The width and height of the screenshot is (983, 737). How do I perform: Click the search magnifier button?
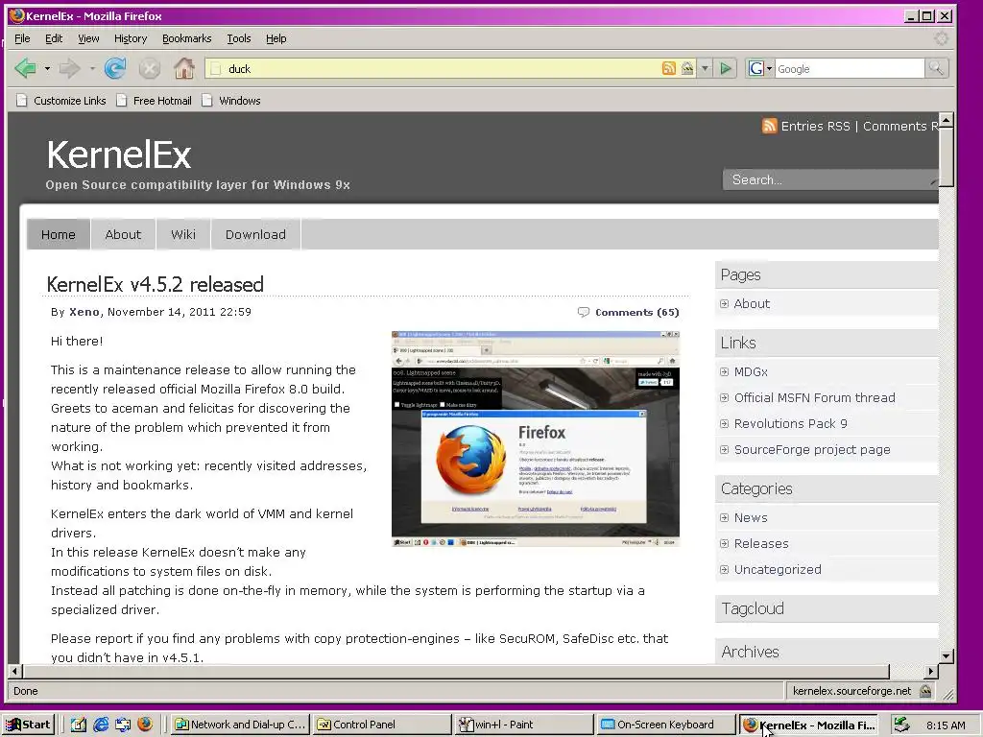coord(936,68)
